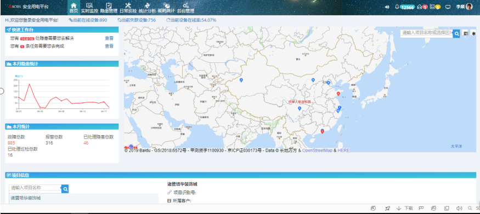Click the map search magnifier button

456,33
